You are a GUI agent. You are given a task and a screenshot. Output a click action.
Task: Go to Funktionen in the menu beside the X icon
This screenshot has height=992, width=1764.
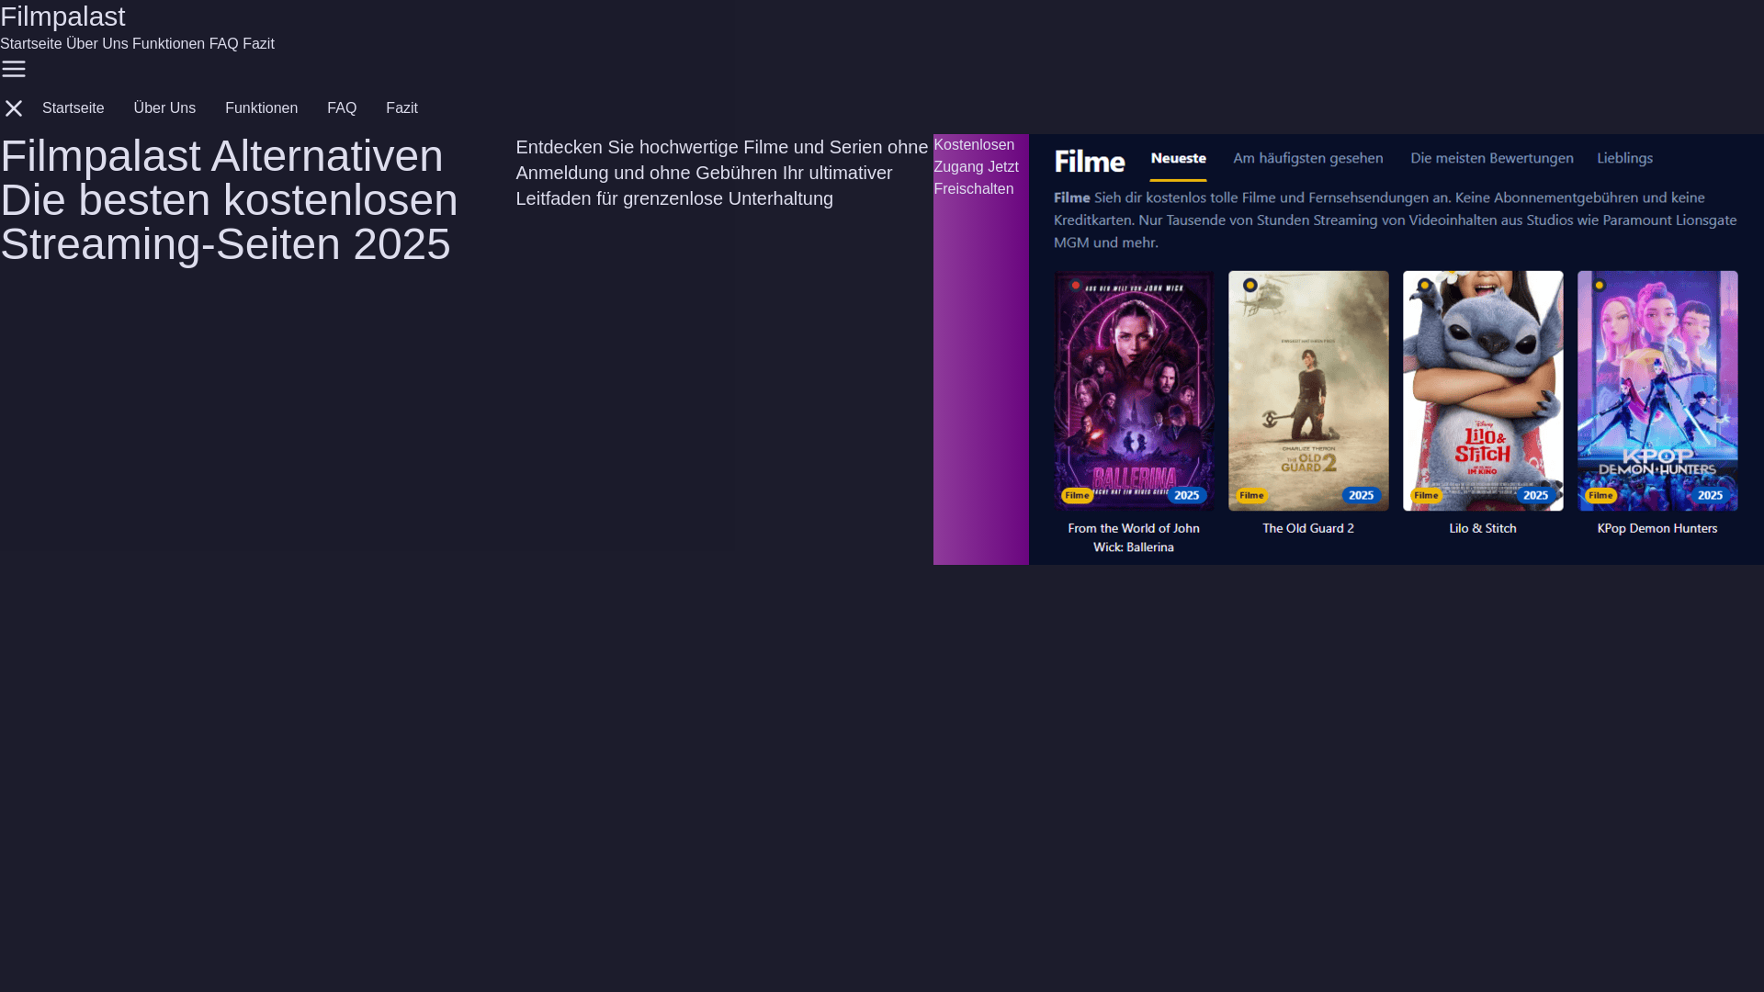click(x=261, y=108)
